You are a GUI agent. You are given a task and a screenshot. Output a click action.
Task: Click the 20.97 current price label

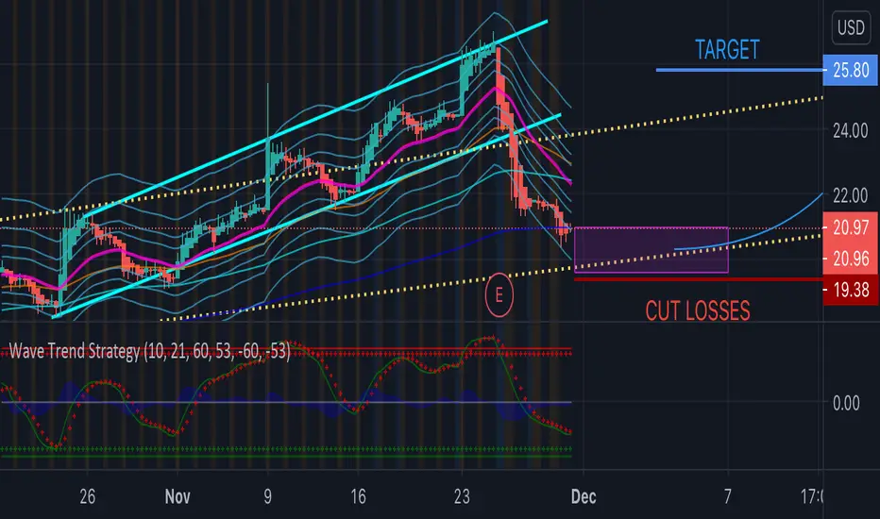[x=850, y=227]
